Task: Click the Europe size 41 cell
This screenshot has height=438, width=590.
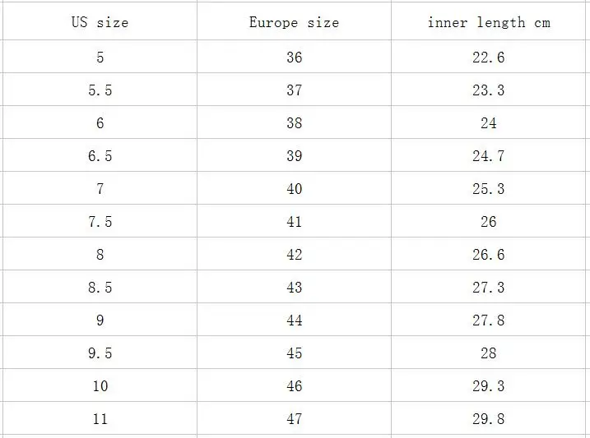Action: [x=294, y=221]
